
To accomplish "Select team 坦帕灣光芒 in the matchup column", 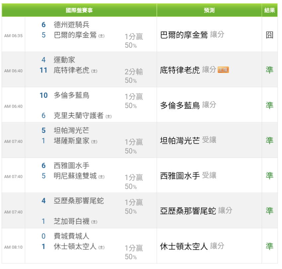I will [71, 130].
